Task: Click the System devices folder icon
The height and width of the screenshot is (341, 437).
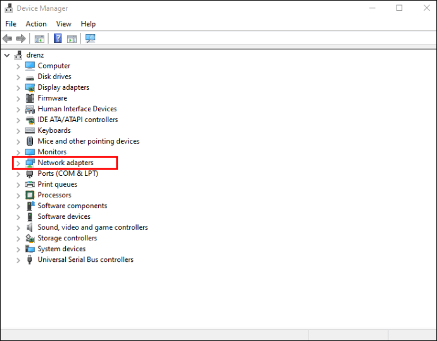Action: (x=30, y=249)
